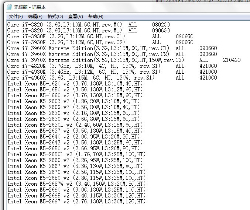This screenshot has height=210, width=250.
Task: Click the Core i7-3930K rev.C1 line
Action: [100, 36]
